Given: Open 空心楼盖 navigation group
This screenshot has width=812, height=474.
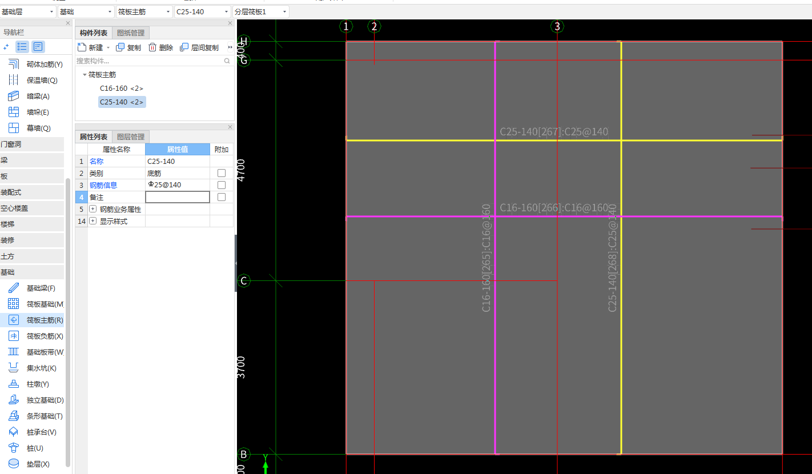Looking at the screenshot, I should (32, 208).
